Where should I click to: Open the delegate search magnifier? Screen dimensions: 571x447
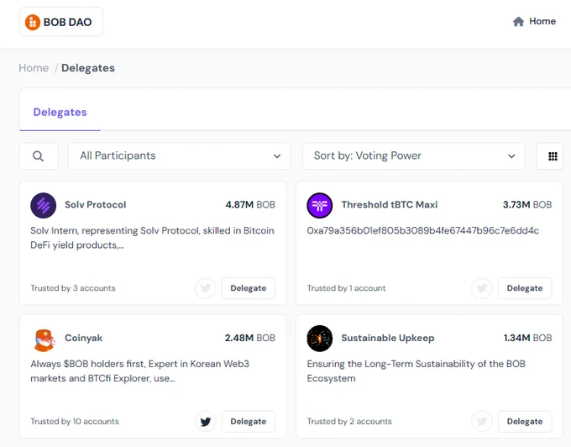point(39,156)
